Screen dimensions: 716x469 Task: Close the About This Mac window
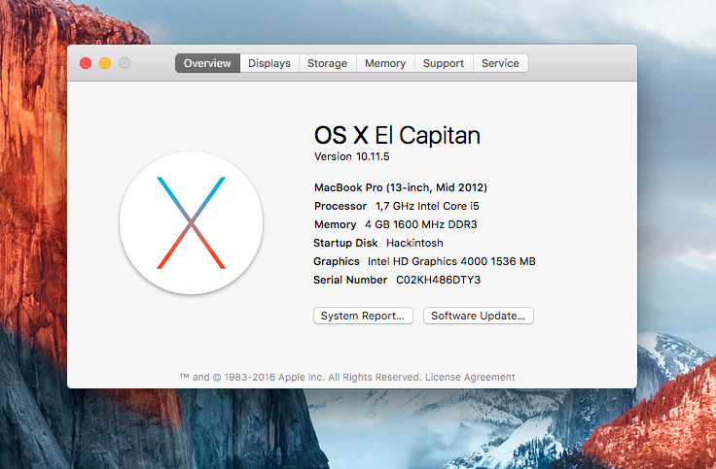point(86,63)
